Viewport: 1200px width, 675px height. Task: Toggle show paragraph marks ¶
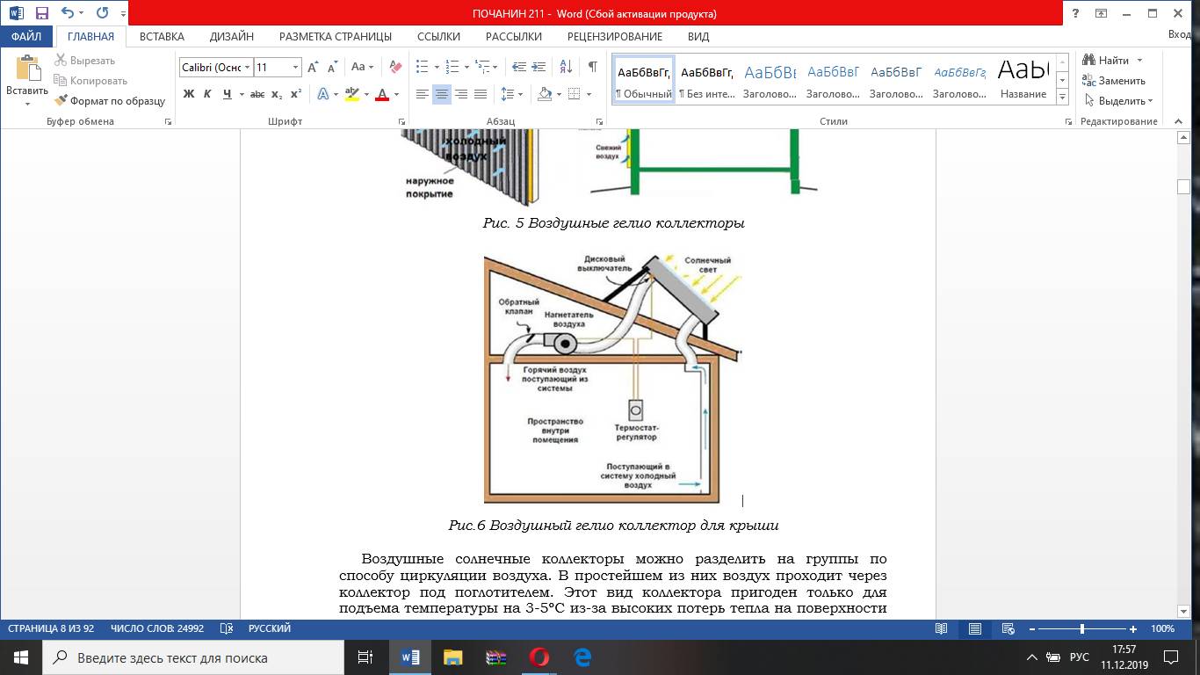(x=593, y=67)
